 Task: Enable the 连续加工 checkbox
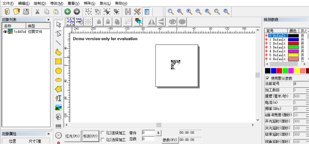click(102, 133)
